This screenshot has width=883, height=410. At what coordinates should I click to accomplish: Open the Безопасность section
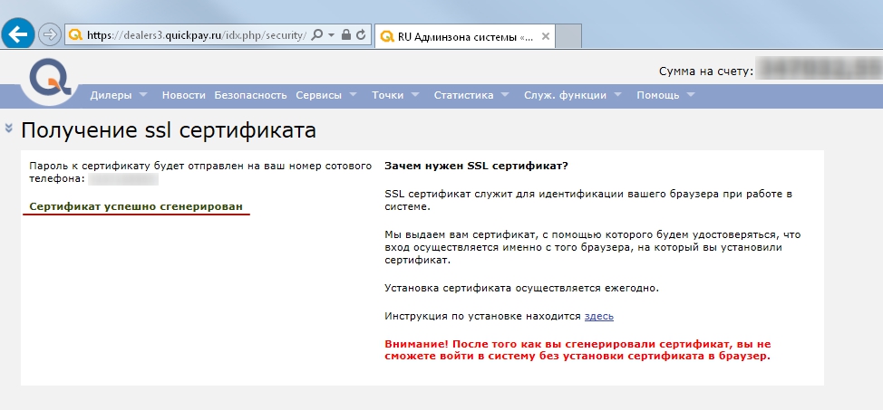click(250, 95)
